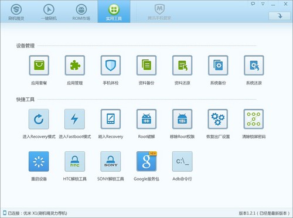Open 资料还原 data restore icon

[182, 65]
